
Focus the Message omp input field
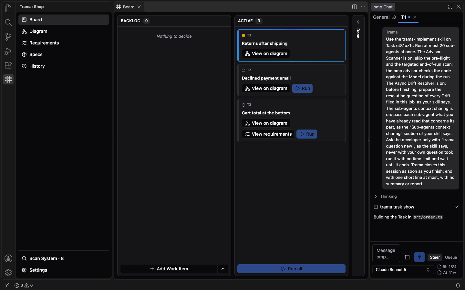click(x=386, y=254)
